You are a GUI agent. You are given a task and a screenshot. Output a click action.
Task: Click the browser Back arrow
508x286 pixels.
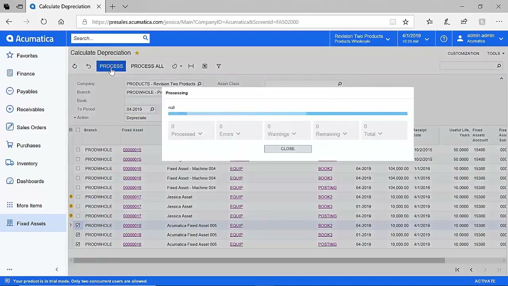(9, 22)
